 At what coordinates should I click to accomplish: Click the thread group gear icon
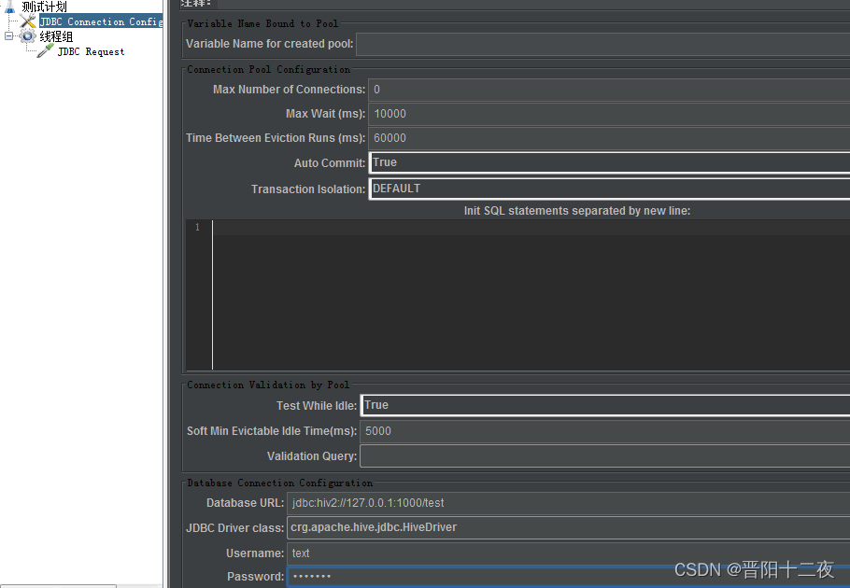click(x=28, y=36)
